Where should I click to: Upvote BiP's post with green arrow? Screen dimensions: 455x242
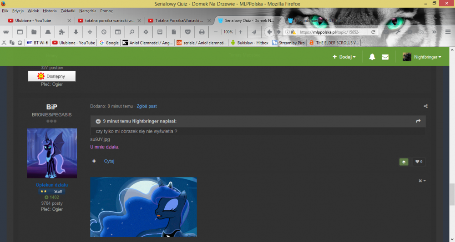404,162
